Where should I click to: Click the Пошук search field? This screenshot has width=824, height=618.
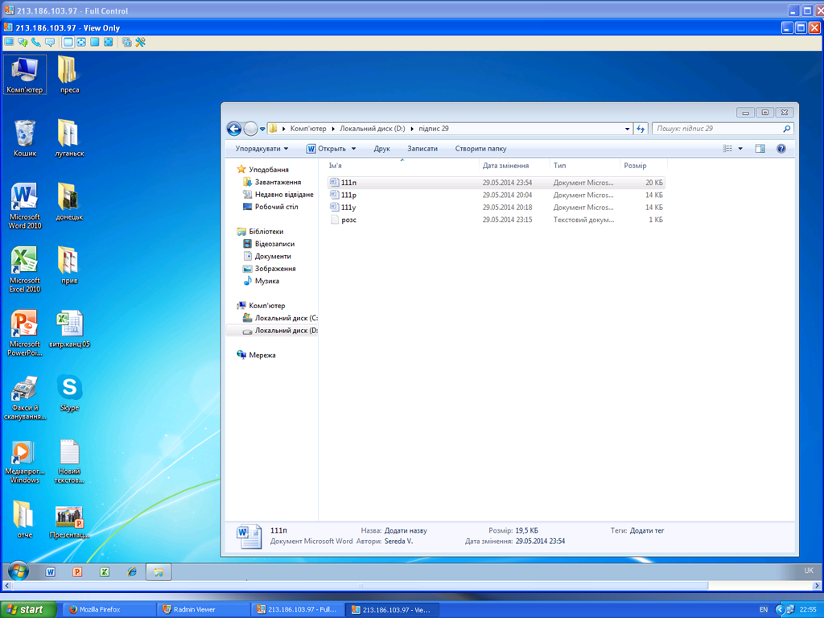[716, 129]
